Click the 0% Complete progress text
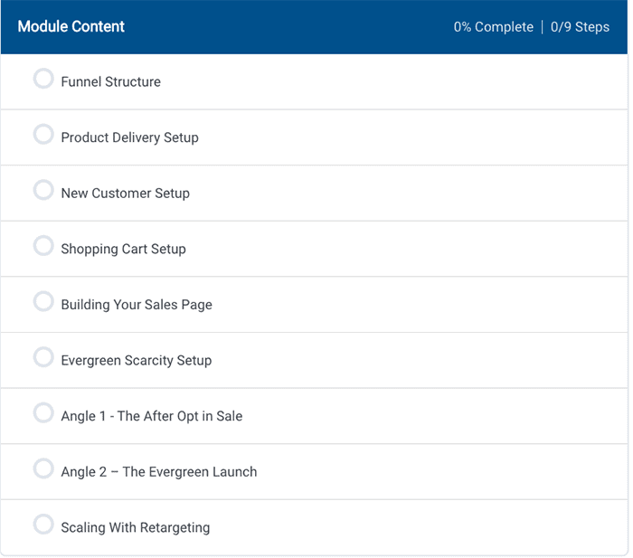This screenshot has height=558, width=633. [x=493, y=27]
